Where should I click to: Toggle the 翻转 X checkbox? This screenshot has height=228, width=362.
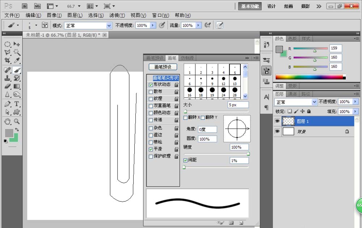tap(186, 117)
